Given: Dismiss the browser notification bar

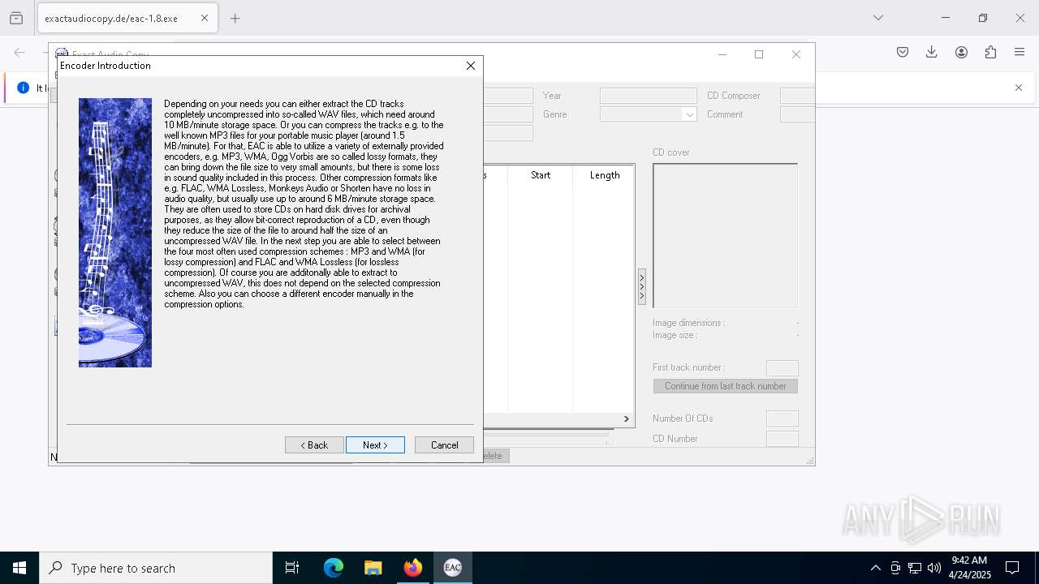Looking at the screenshot, I should coord(1019,88).
